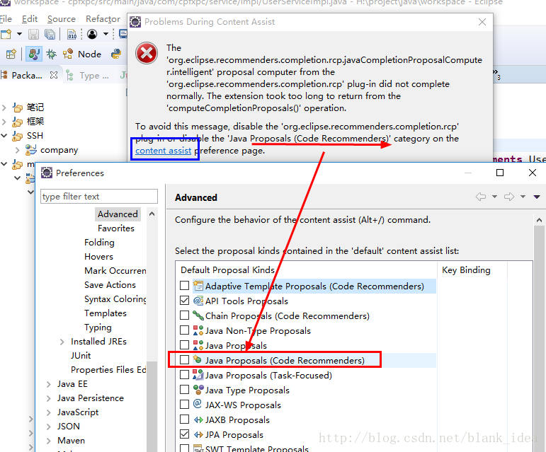546x452 pixels.
Task: Select the Java EE perspective icon
Action: click(x=34, y=54)
